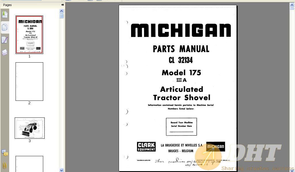
Task: Click the Clark Equipment logo
Action: 146,147
